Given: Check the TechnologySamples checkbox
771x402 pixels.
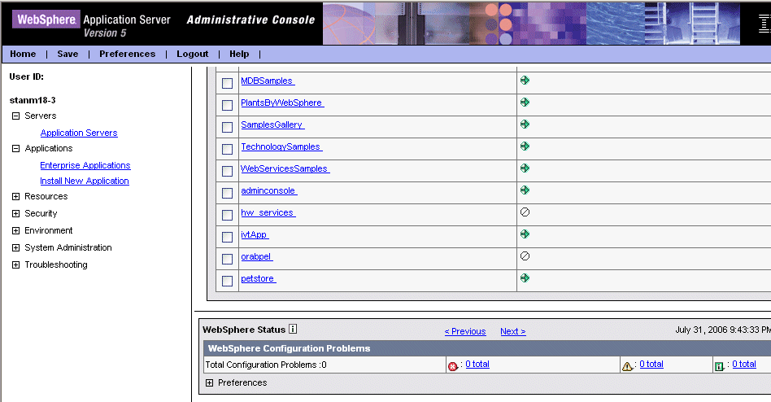Looking at the screenshot, I should click(x=227, y=149).
